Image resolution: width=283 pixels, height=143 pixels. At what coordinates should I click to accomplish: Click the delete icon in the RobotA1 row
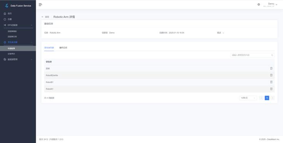coord(271,89)
